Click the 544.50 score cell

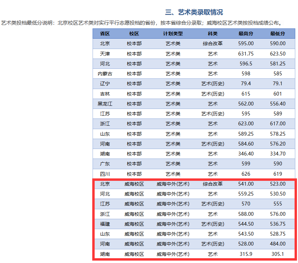click(246, 224)
